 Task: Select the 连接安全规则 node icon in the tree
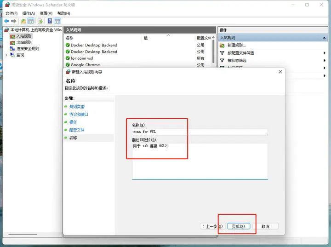coord(12,49)
